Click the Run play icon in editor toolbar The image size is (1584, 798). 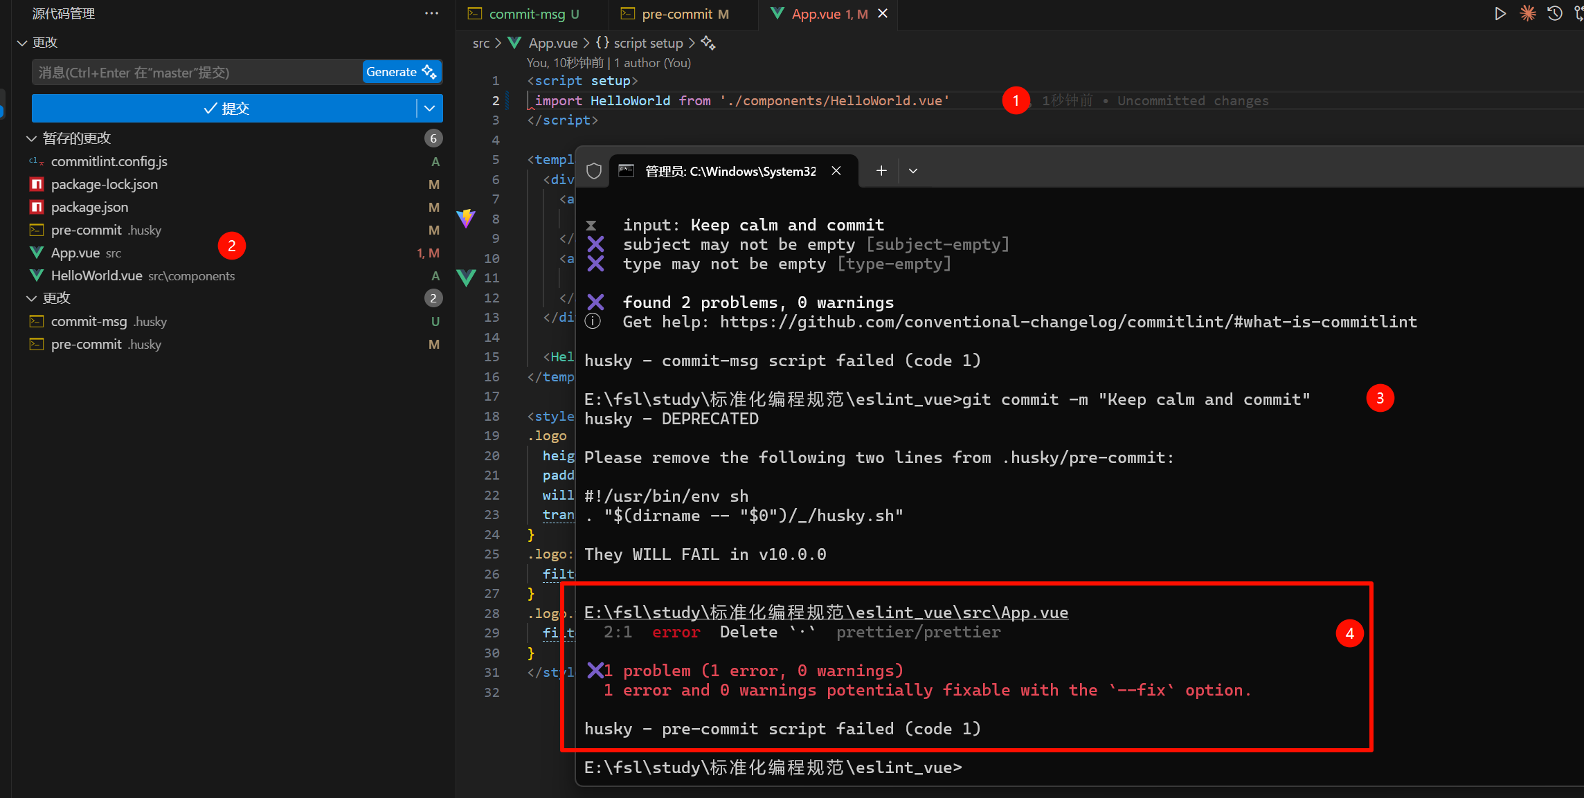click(x=1500, y=14)
